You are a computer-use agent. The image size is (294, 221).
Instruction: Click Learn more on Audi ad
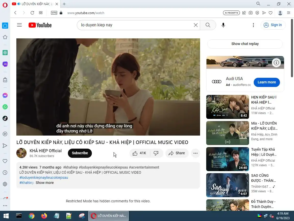267,82
